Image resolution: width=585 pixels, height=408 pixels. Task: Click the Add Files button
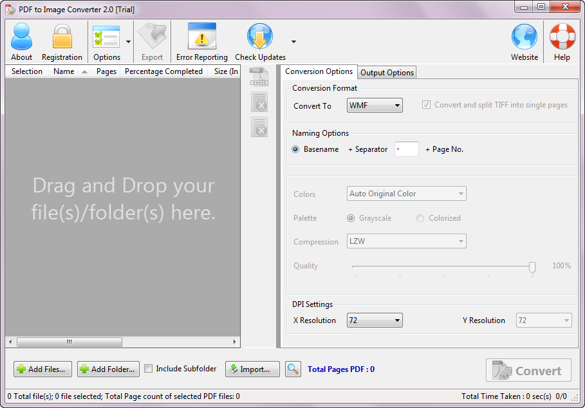click(x=43, y=369)
